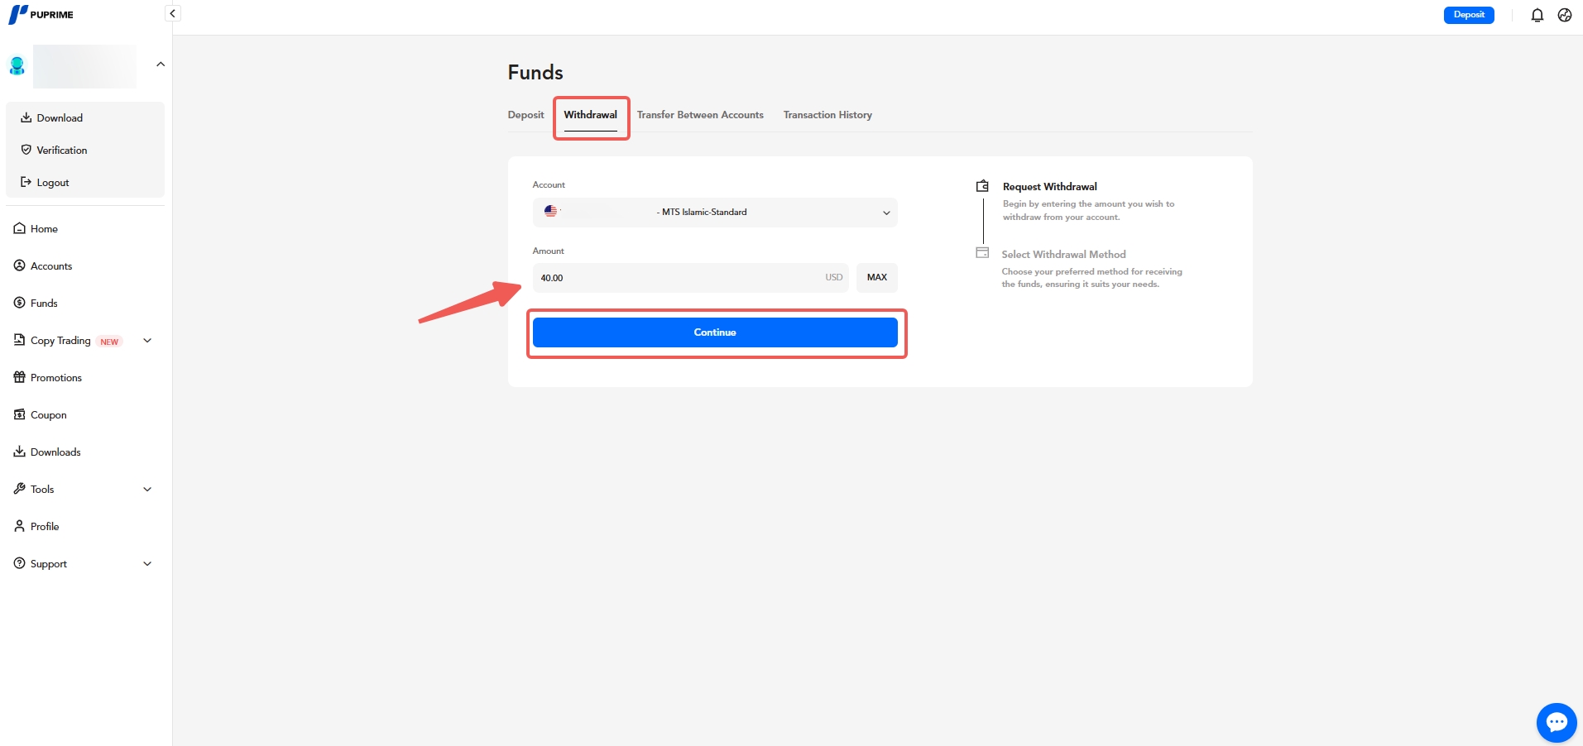
Task: Expand the Copy Trading submenu
Action: (x=147, y=341)
